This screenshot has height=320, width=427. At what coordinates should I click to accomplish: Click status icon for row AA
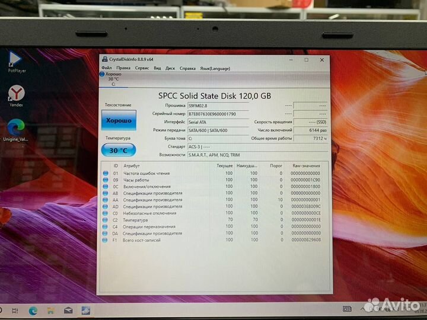[106, 200]
